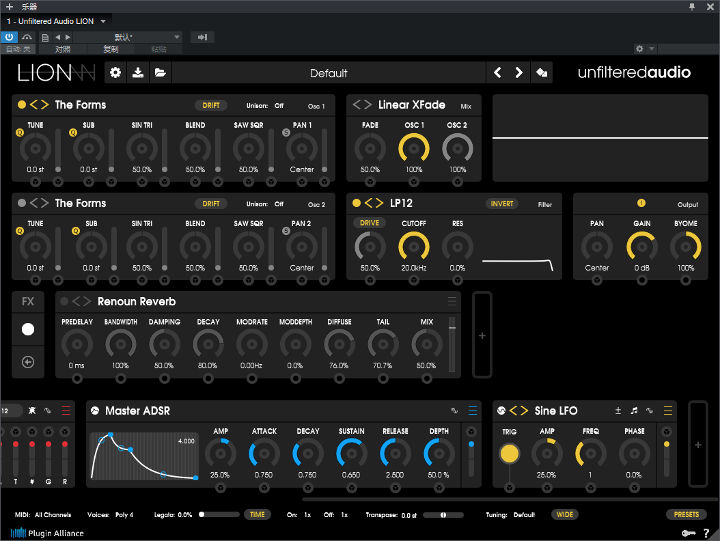Click host bypass compare arc icon

[x=27, y=37]
